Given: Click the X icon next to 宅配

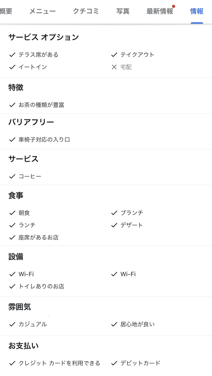Looking at the screenshot, I should (x=114, y=67).
